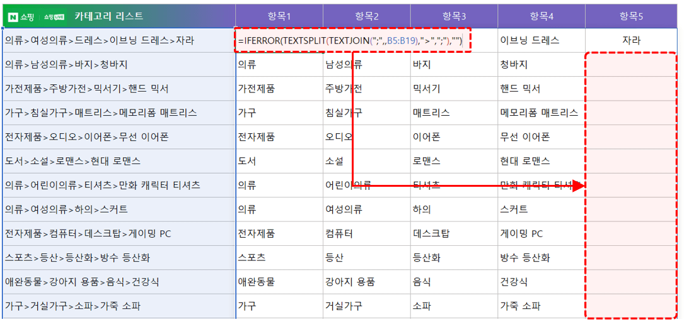The width and height of the screenshot is (689, 327).
Task: Click the 항목3 column header
Action: [453, 16]
